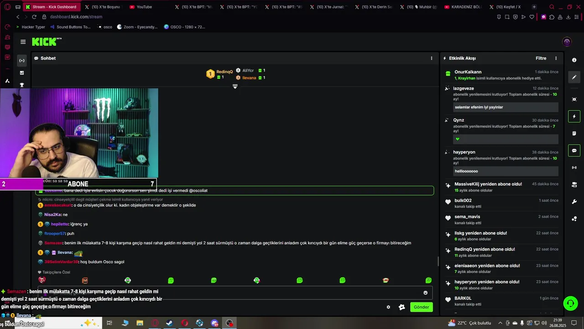The image size is (584, 329).
Task: Open the trophy achievements icon in left sidebar
Action: pyautogui.click(x=21, y=85)
